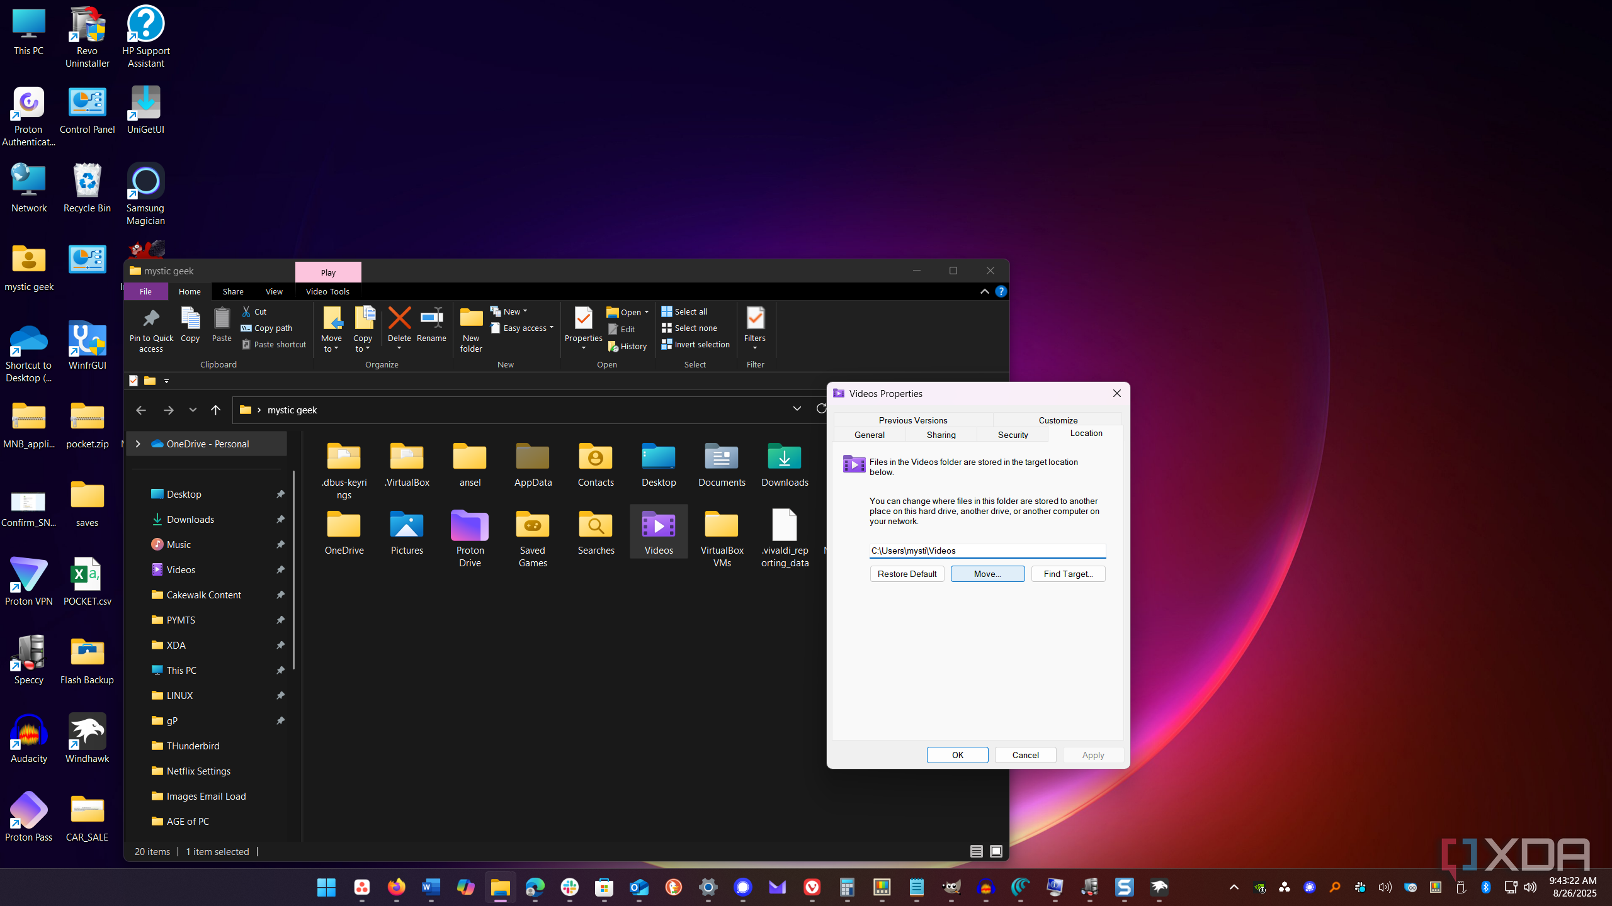Click the History icon in Open group

click(x=613, y=346)
